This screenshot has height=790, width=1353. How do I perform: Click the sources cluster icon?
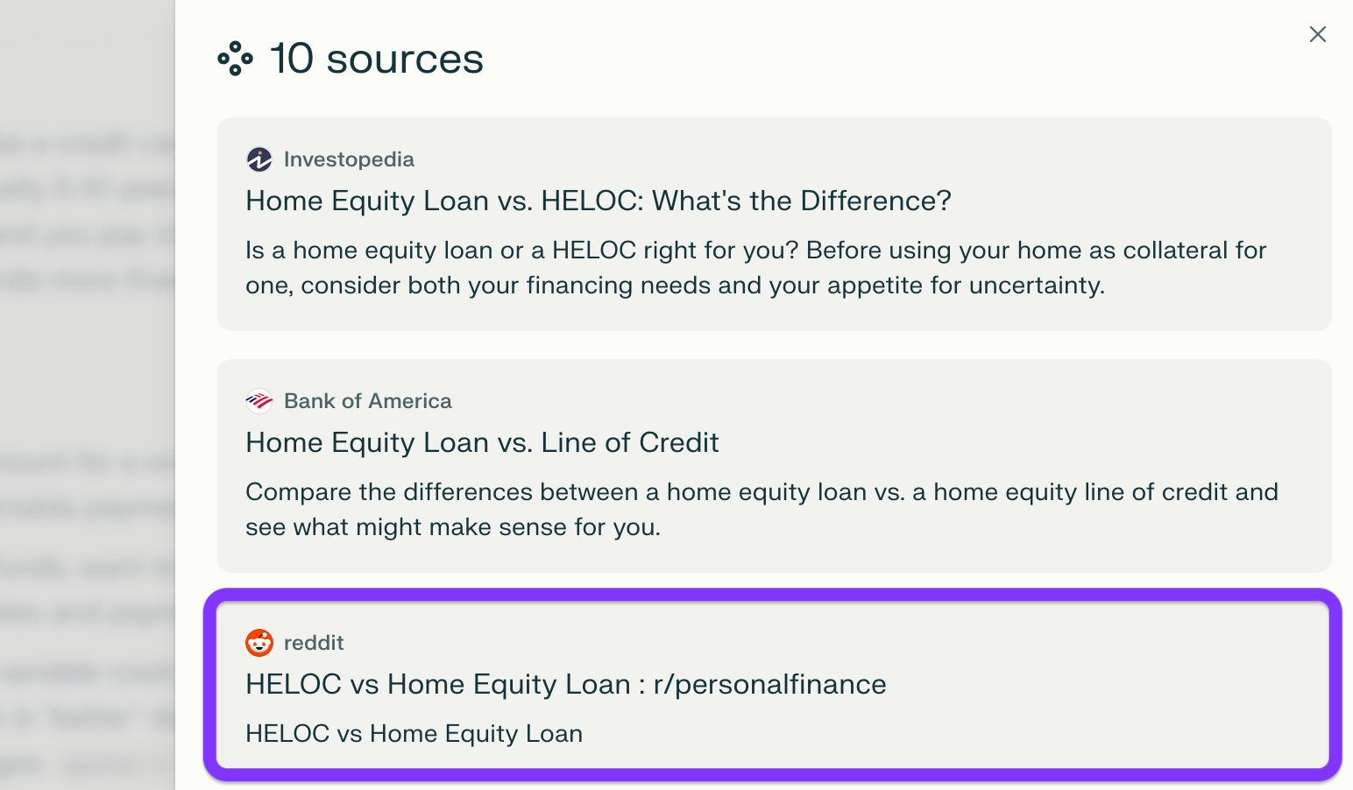point(235,59)
